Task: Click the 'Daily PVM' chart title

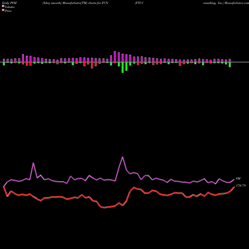Action: (9, 3)
